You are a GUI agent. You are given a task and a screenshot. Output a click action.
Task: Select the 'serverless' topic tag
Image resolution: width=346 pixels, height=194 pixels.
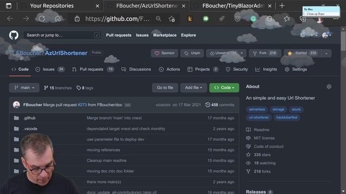257,109
